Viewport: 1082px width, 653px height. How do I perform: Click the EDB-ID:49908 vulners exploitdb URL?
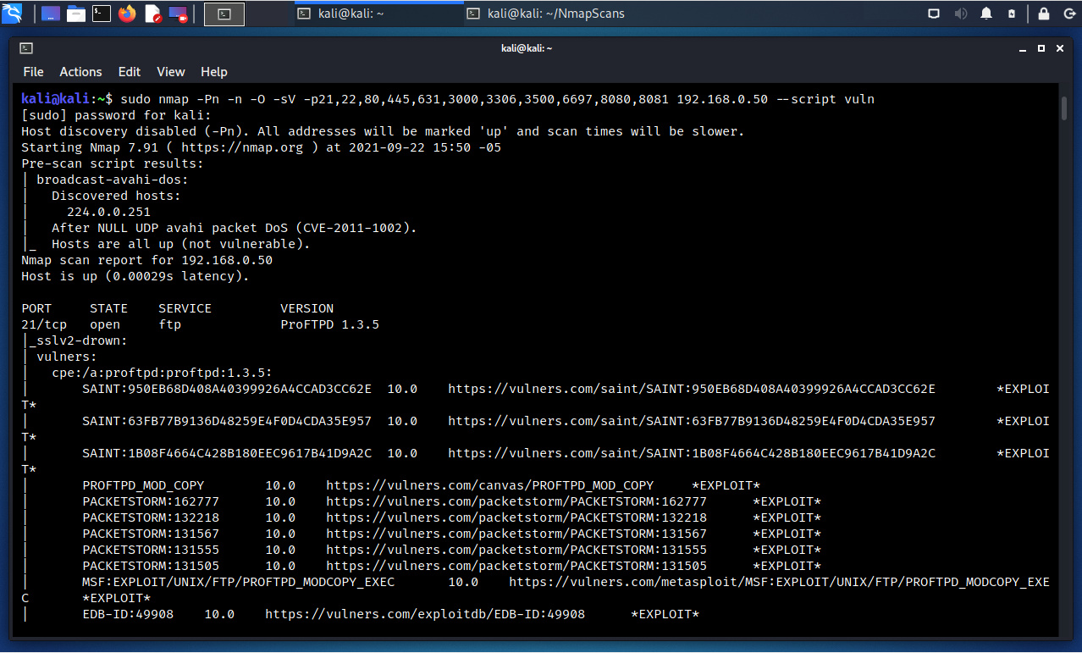(425, 614)
